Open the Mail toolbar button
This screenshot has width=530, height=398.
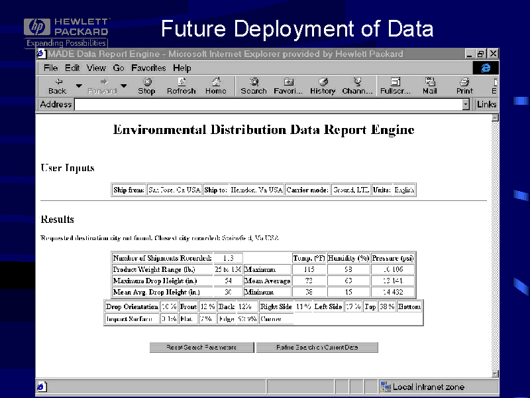(430, 86)
